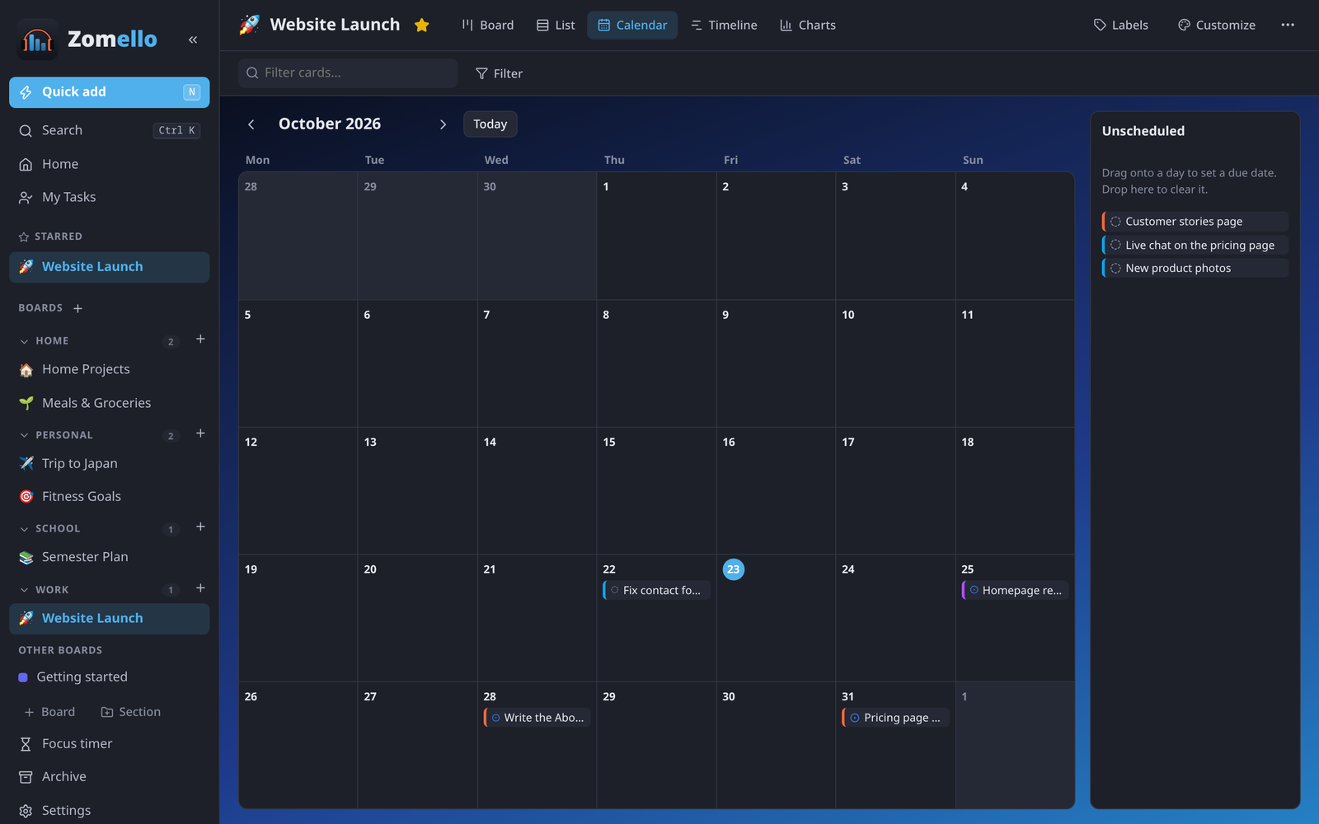The image size is (1319, 824).
Task: Click the Filter cards input field
Action: pos(348,73)
